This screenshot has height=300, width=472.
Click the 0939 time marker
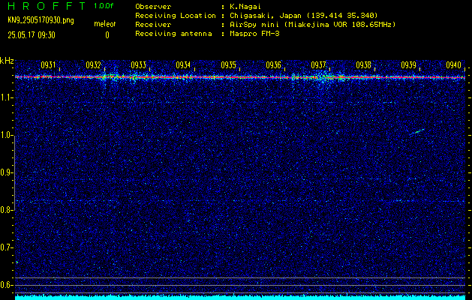(x=408, y=65)
